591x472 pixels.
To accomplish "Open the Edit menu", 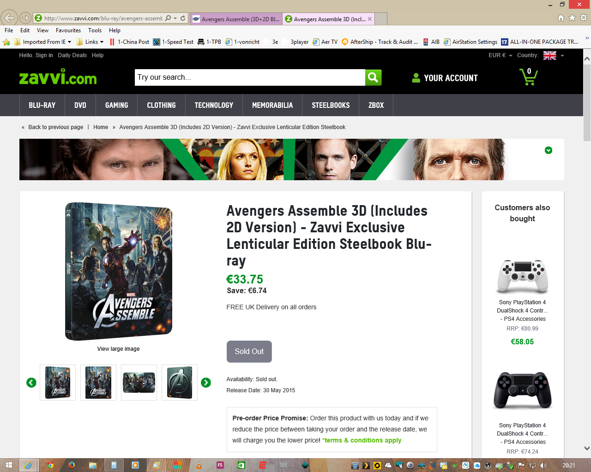I will coord(25,30).
